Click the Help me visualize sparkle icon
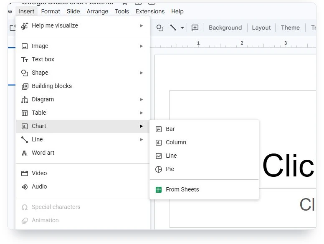Viewport: 324px width, 244px height. click(25, 26)
